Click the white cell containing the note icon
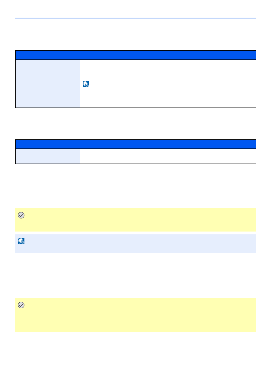The height and width of the screenshot is (384, 271). [x=168, y=84]
